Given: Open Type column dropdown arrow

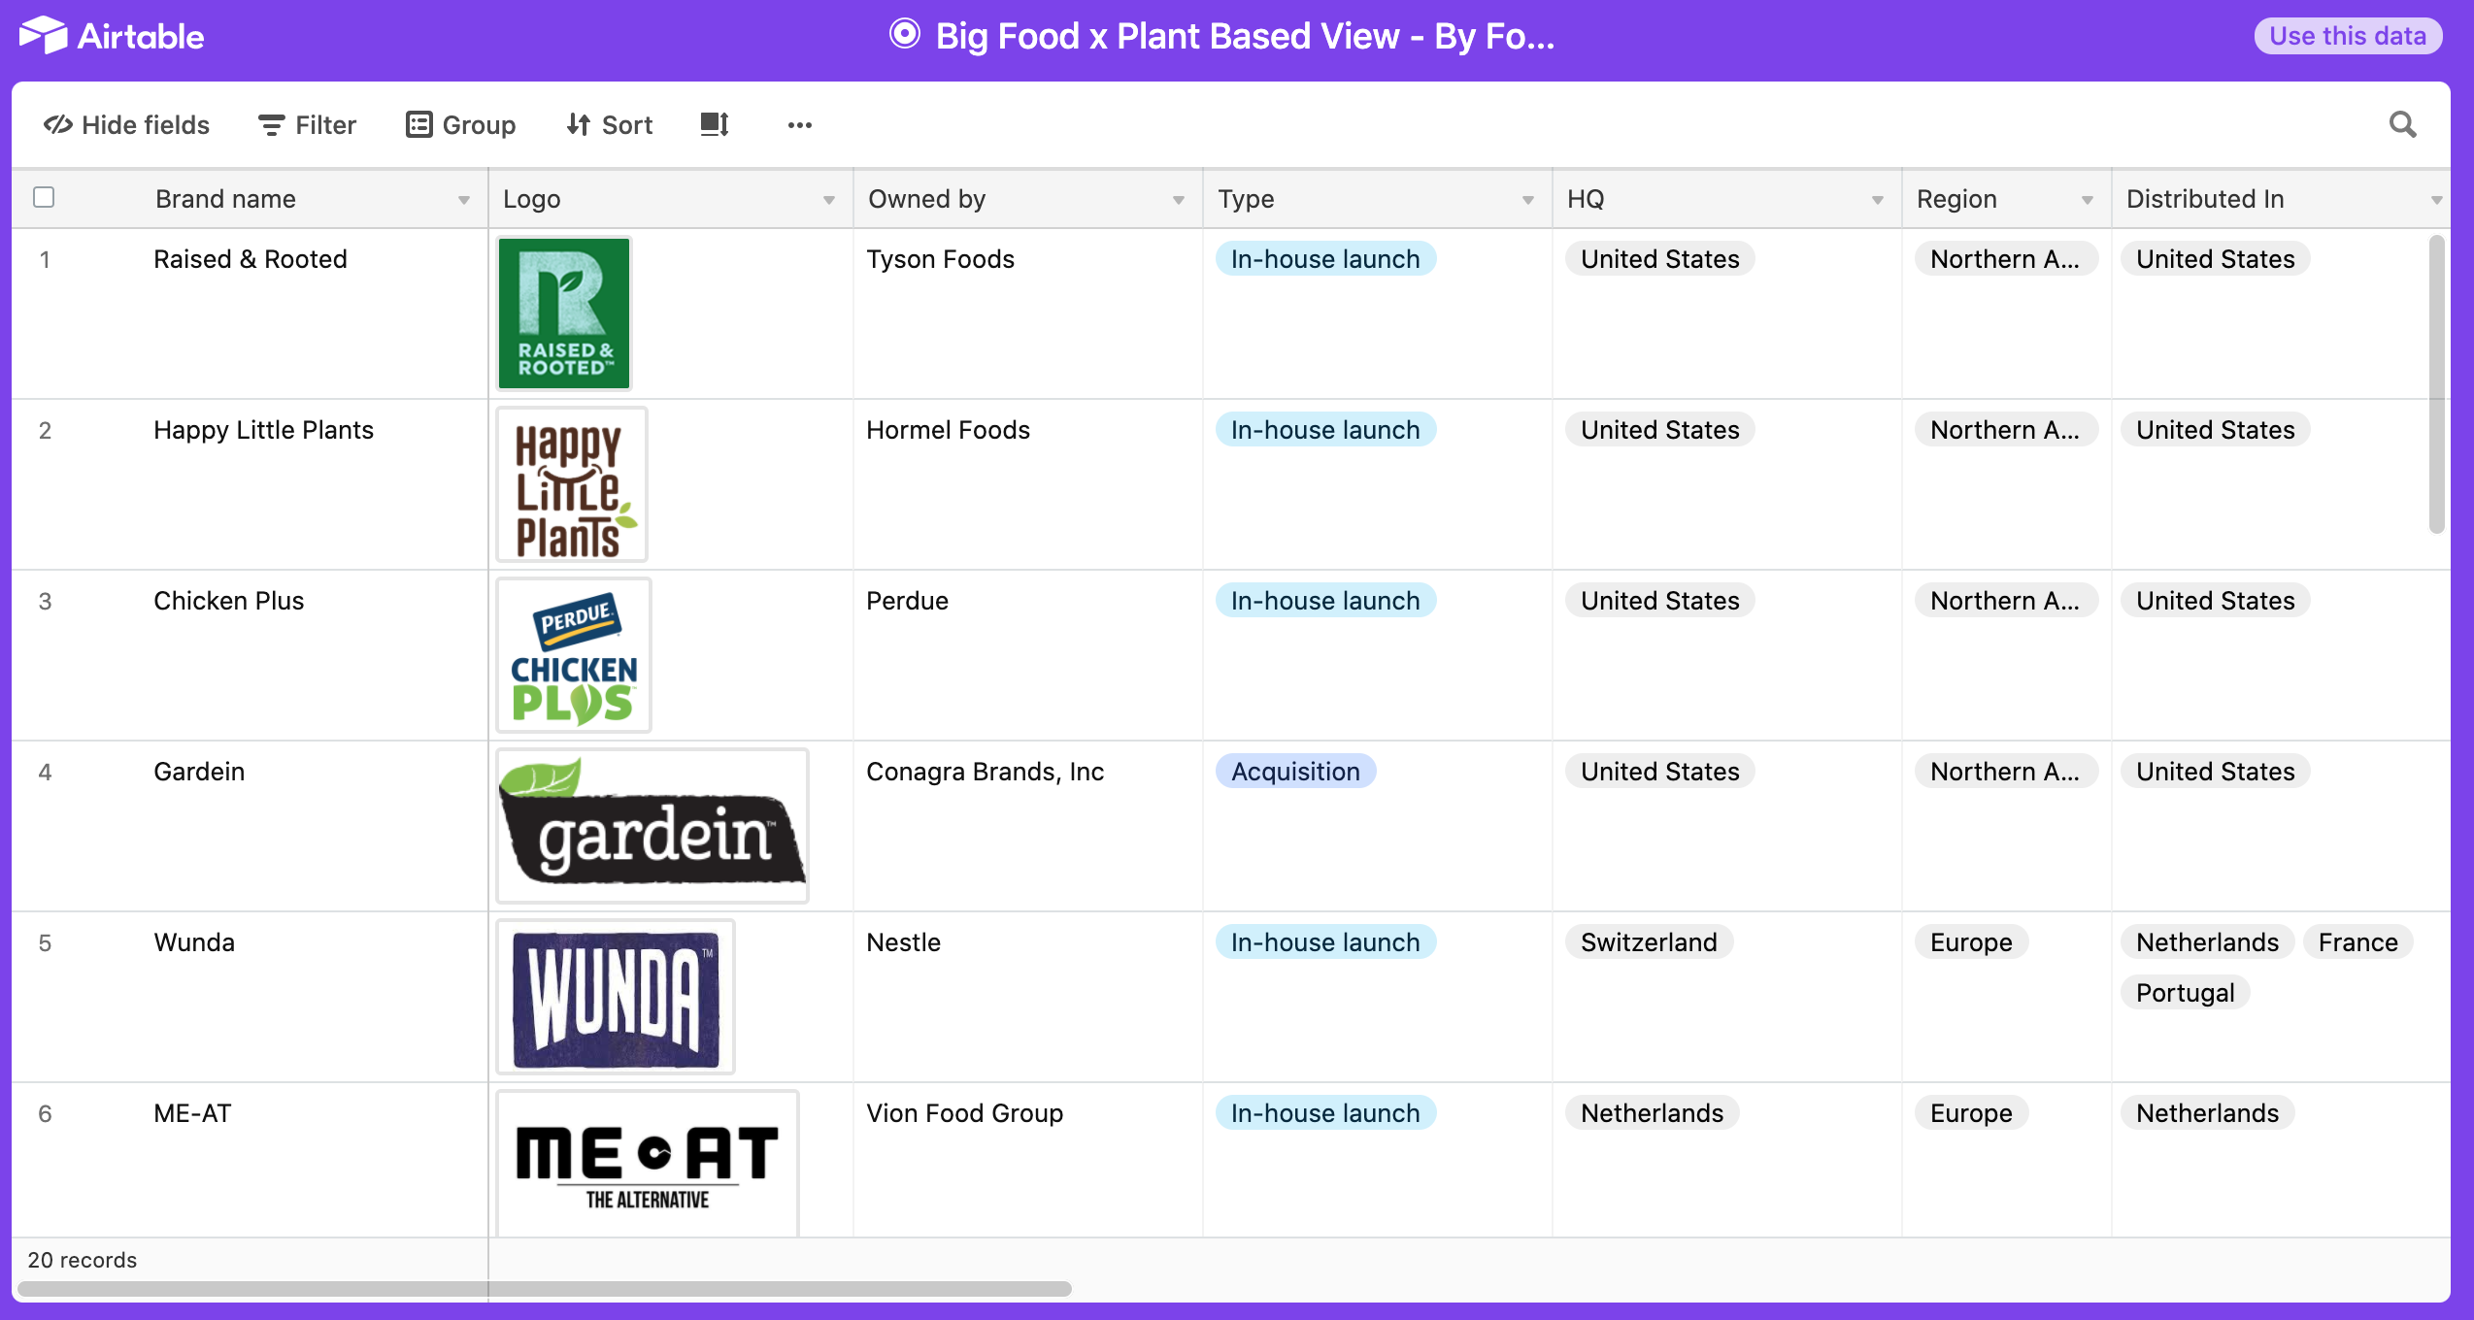Looking at the screenshot, I should click(x=1528, y=200).
